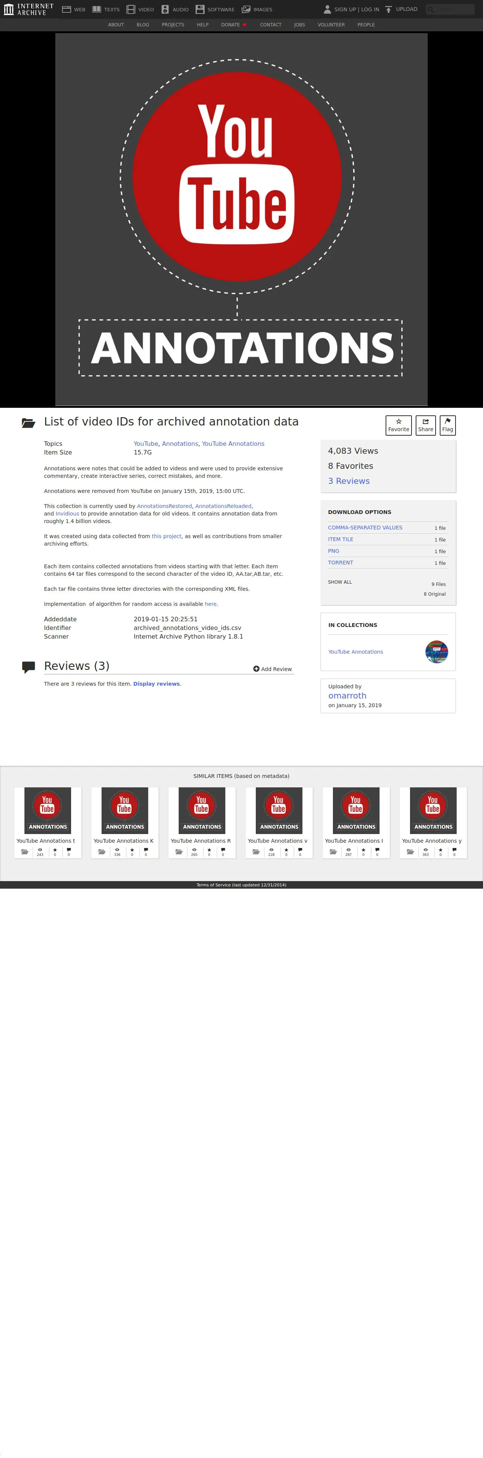Open the AnnotationsRestored link
483x1458 pixels.
pos(165,506)
